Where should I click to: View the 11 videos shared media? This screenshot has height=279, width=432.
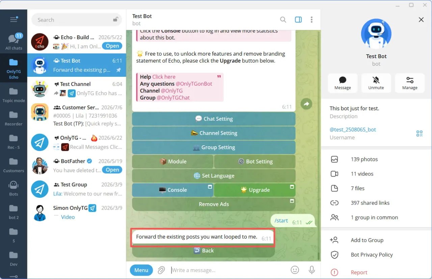(376, 174)
